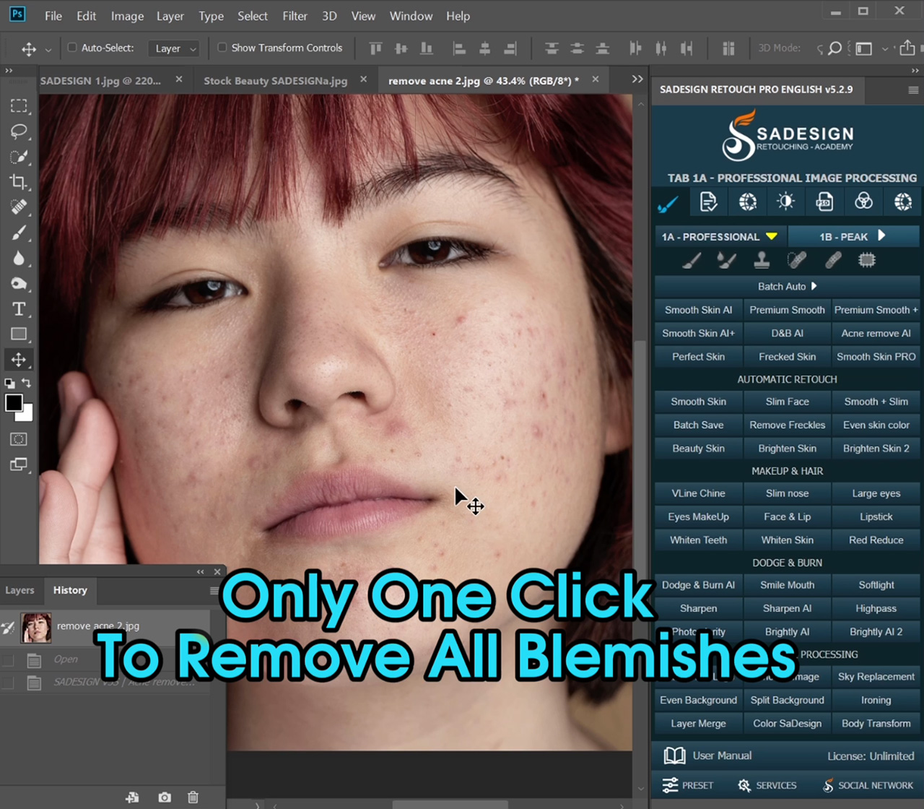
Task: Click the Acne remove AI button
Action: (x=876, y=333)
